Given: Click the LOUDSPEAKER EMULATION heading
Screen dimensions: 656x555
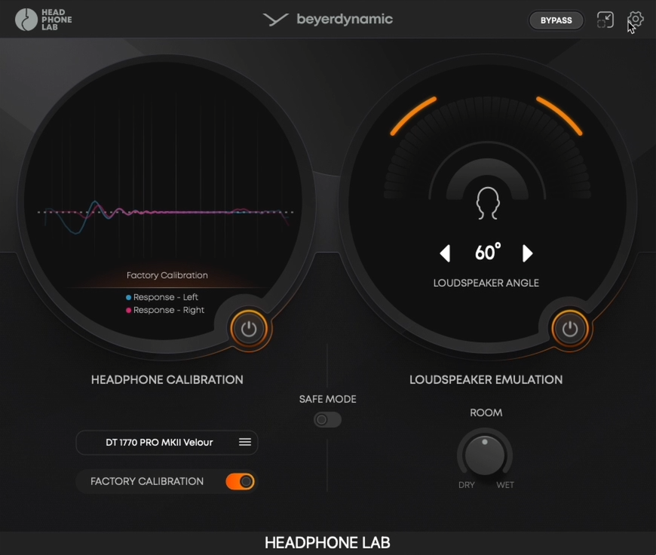Looking at the screenshot, I should [486, 379].
